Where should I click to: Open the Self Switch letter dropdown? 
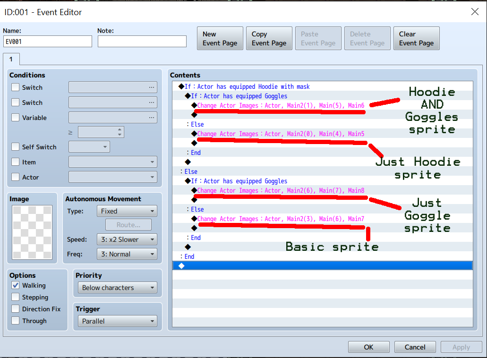click(89, 146)
